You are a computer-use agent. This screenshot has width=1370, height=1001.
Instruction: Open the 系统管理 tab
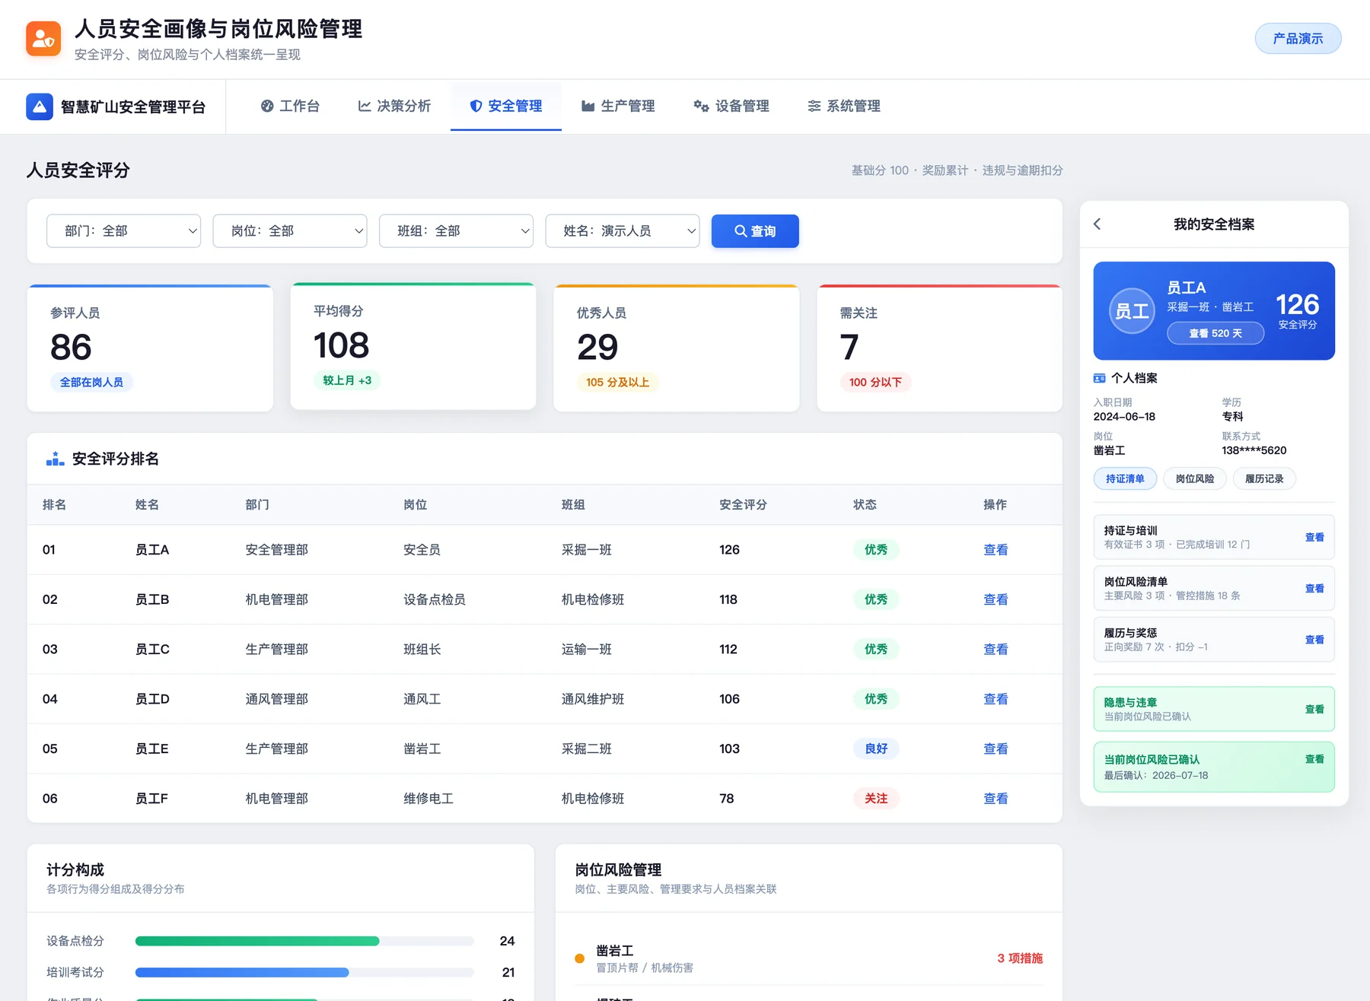click(x=844, y=106)
